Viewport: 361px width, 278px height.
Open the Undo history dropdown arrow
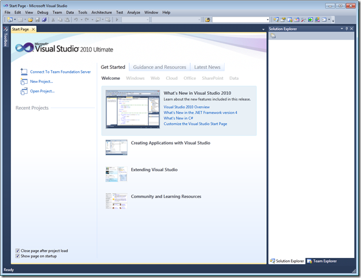coord(81,20)
